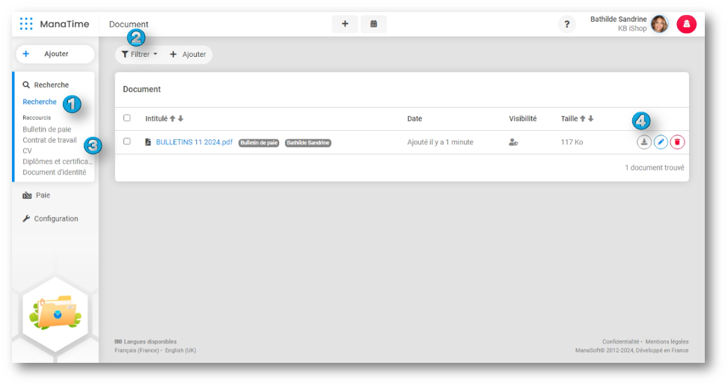Sort Taille column ascending arrow
The width and height of the screenshot is (728, 386).
(x=583, y=119)
